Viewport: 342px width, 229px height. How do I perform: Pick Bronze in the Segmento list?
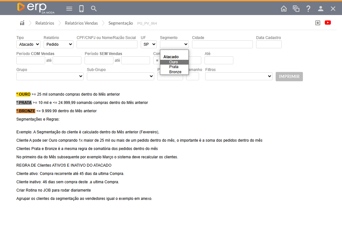pos(175,72)
